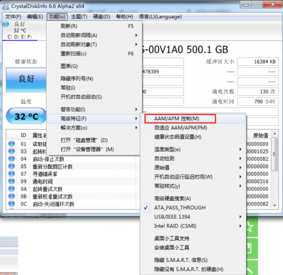283x275 pixels.
Task: Close the 功能(u) menu
Action: click(x=57, y=17)
